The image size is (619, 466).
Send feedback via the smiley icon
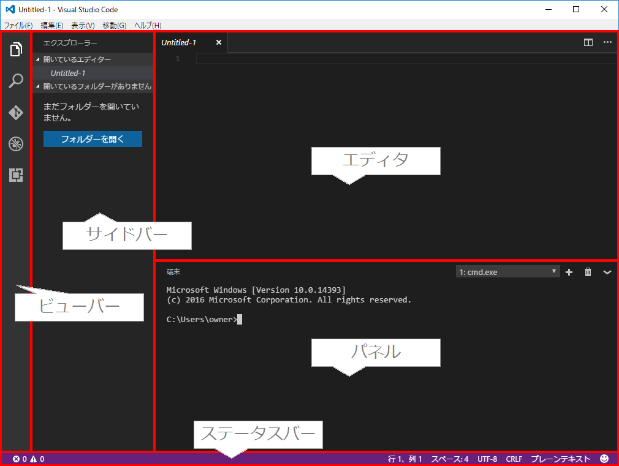[604, 458]
